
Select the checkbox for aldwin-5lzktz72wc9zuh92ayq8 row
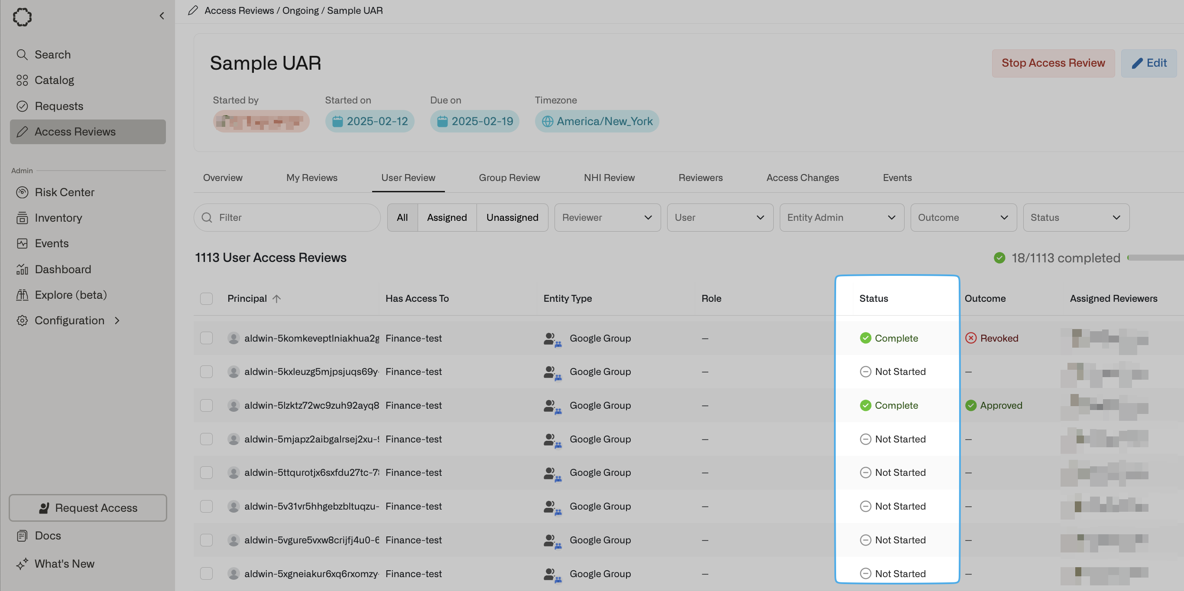206,406
